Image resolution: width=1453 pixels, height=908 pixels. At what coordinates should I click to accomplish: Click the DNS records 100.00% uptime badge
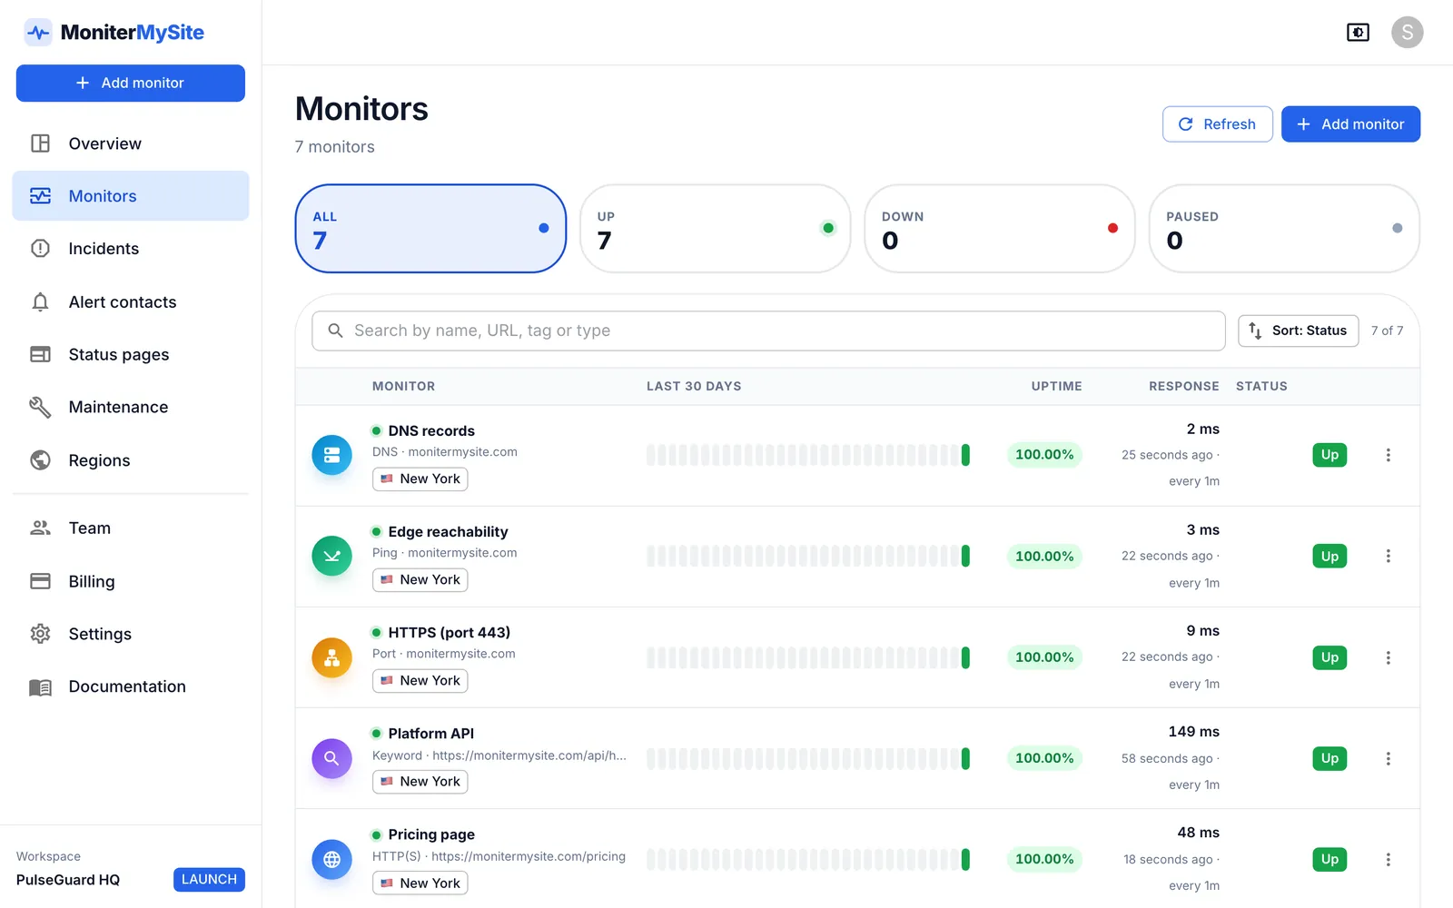coord(1044,455)
